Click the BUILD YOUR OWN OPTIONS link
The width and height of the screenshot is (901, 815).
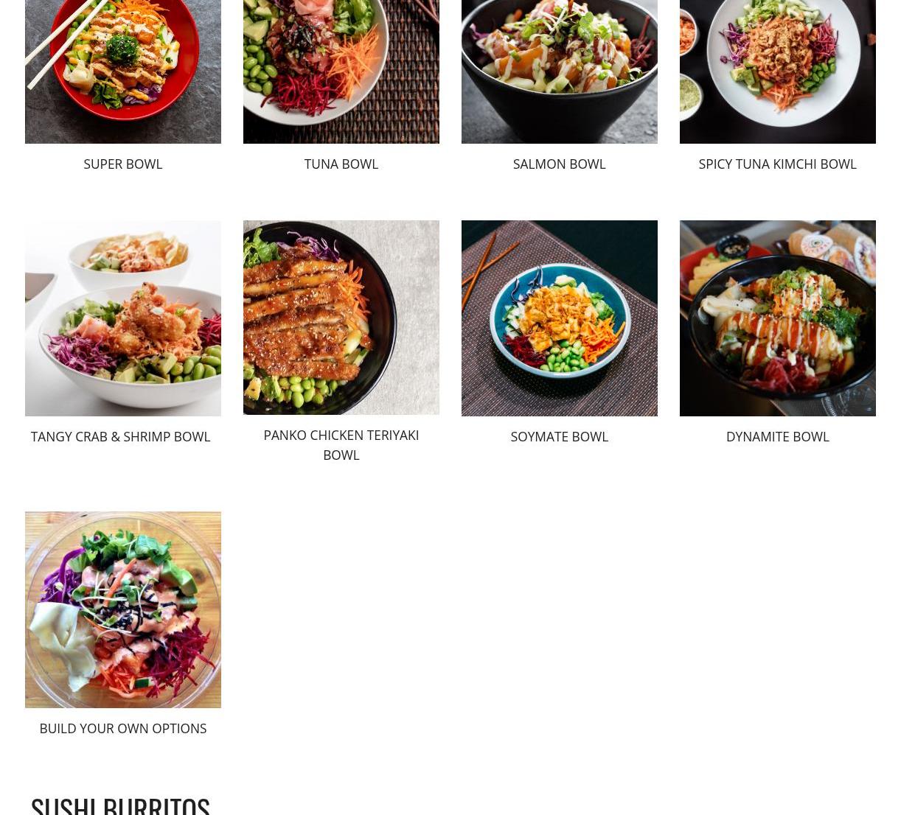123,728
